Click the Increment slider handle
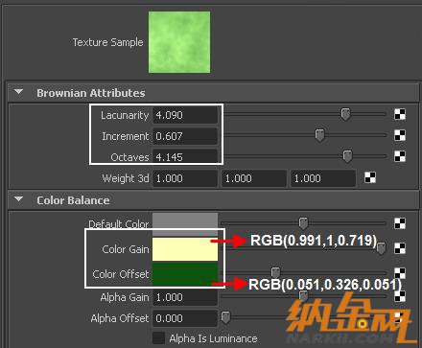Viewport: 422px width, 348px height. coord(319,135)
